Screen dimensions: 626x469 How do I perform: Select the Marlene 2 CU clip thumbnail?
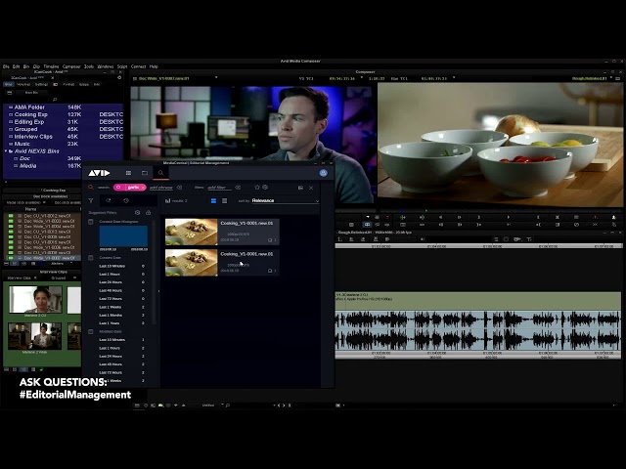(x=35, y=299)
